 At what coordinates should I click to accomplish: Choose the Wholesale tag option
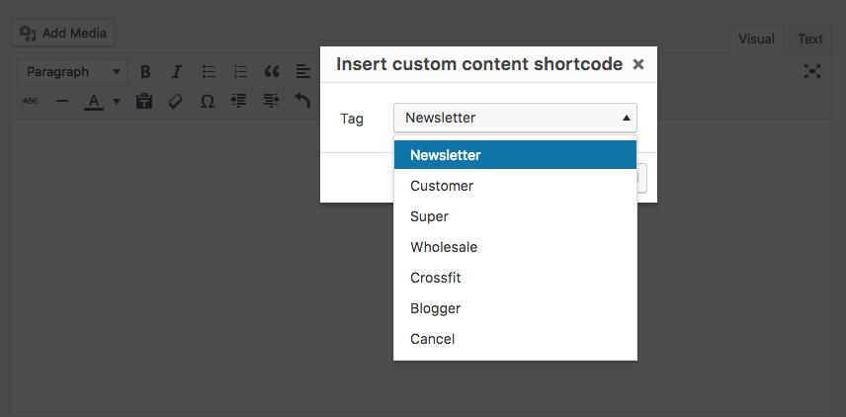(x=515, y=247)
